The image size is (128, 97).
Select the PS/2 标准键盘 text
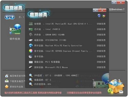(x=52, y=62)
